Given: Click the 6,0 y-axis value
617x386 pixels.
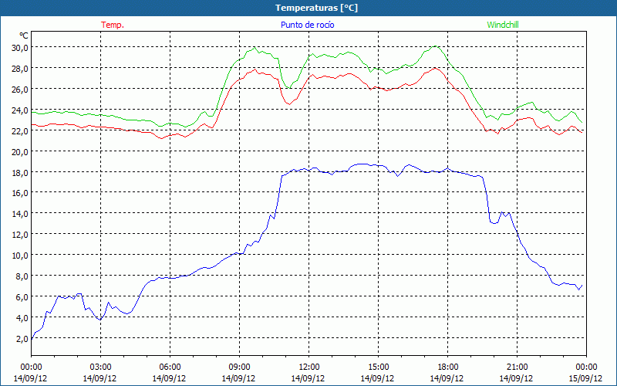Looking at the screenshot, I should [22, 296].
